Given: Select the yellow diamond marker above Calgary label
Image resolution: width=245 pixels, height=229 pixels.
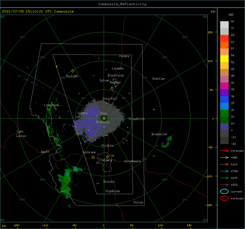Looking at the screenshot, I should pyautogui.click(x=108, y=157).
